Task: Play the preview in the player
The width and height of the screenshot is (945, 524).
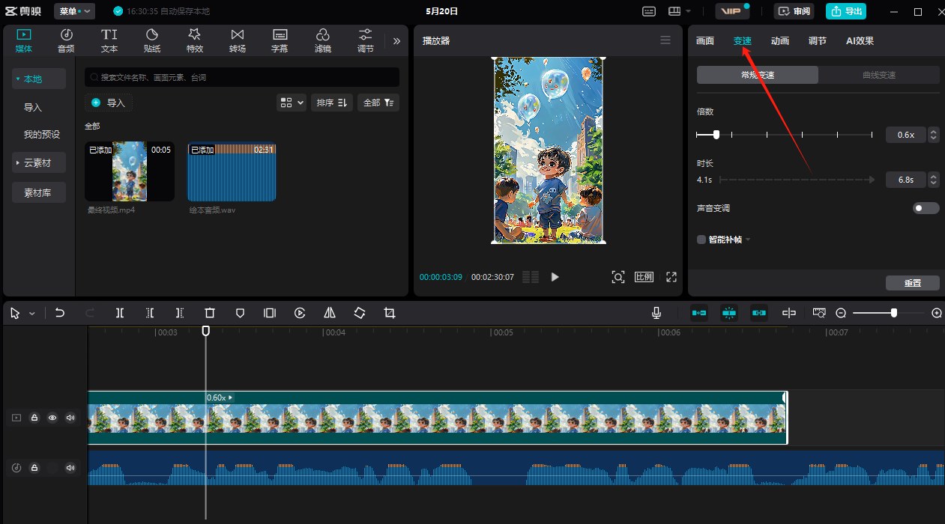Action: [x=555, y=277]
